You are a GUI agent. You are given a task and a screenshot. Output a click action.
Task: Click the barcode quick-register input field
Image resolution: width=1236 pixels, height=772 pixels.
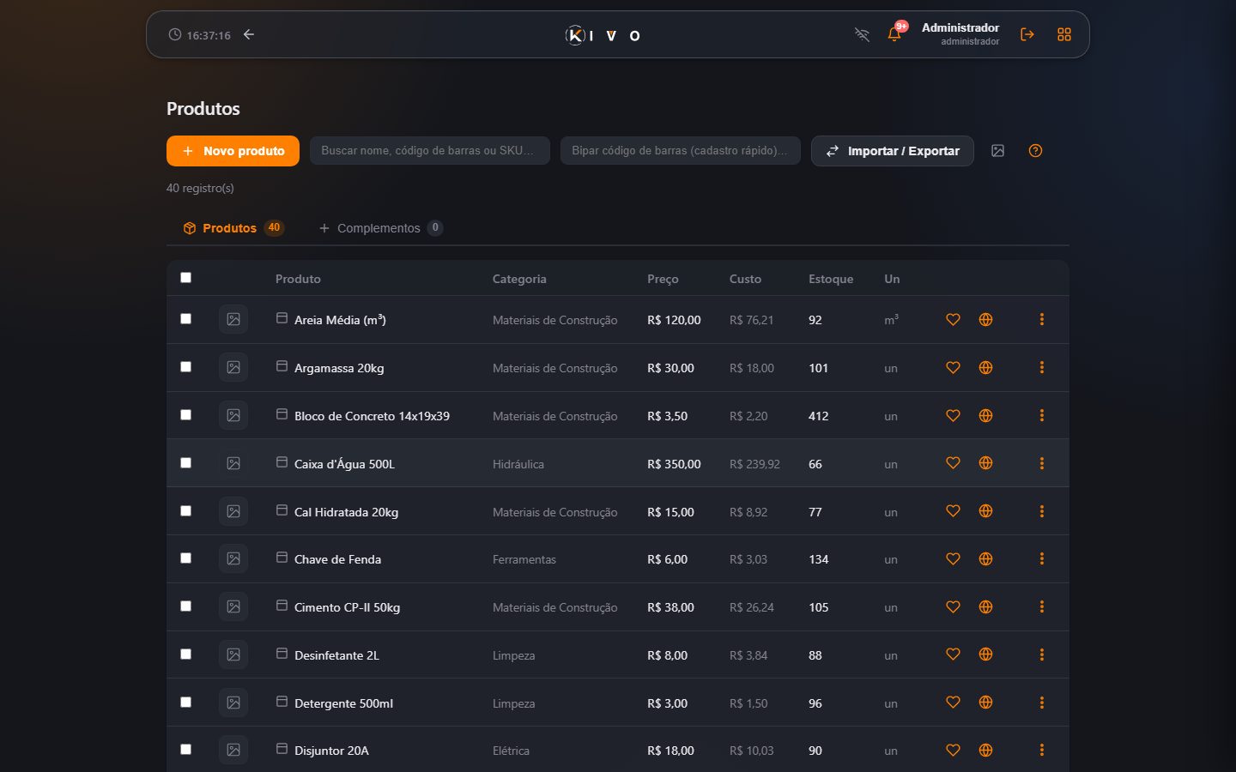click(681, 150)
